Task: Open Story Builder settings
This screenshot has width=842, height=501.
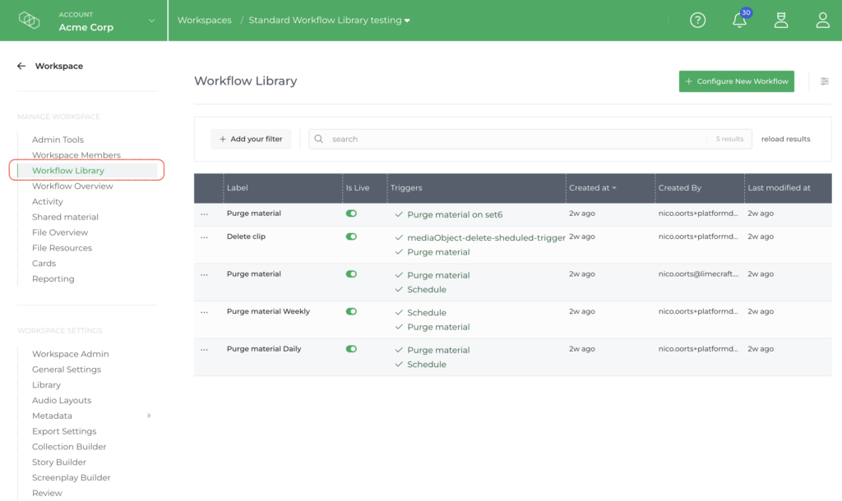Action: coord(59,462)
